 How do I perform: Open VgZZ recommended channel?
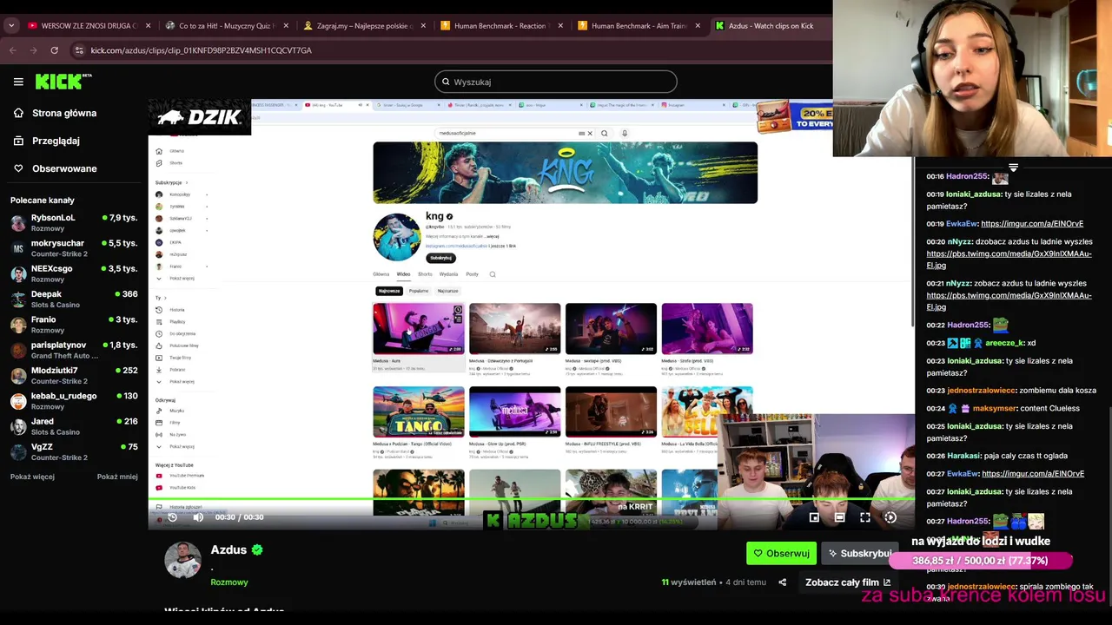tap(73, 451)
